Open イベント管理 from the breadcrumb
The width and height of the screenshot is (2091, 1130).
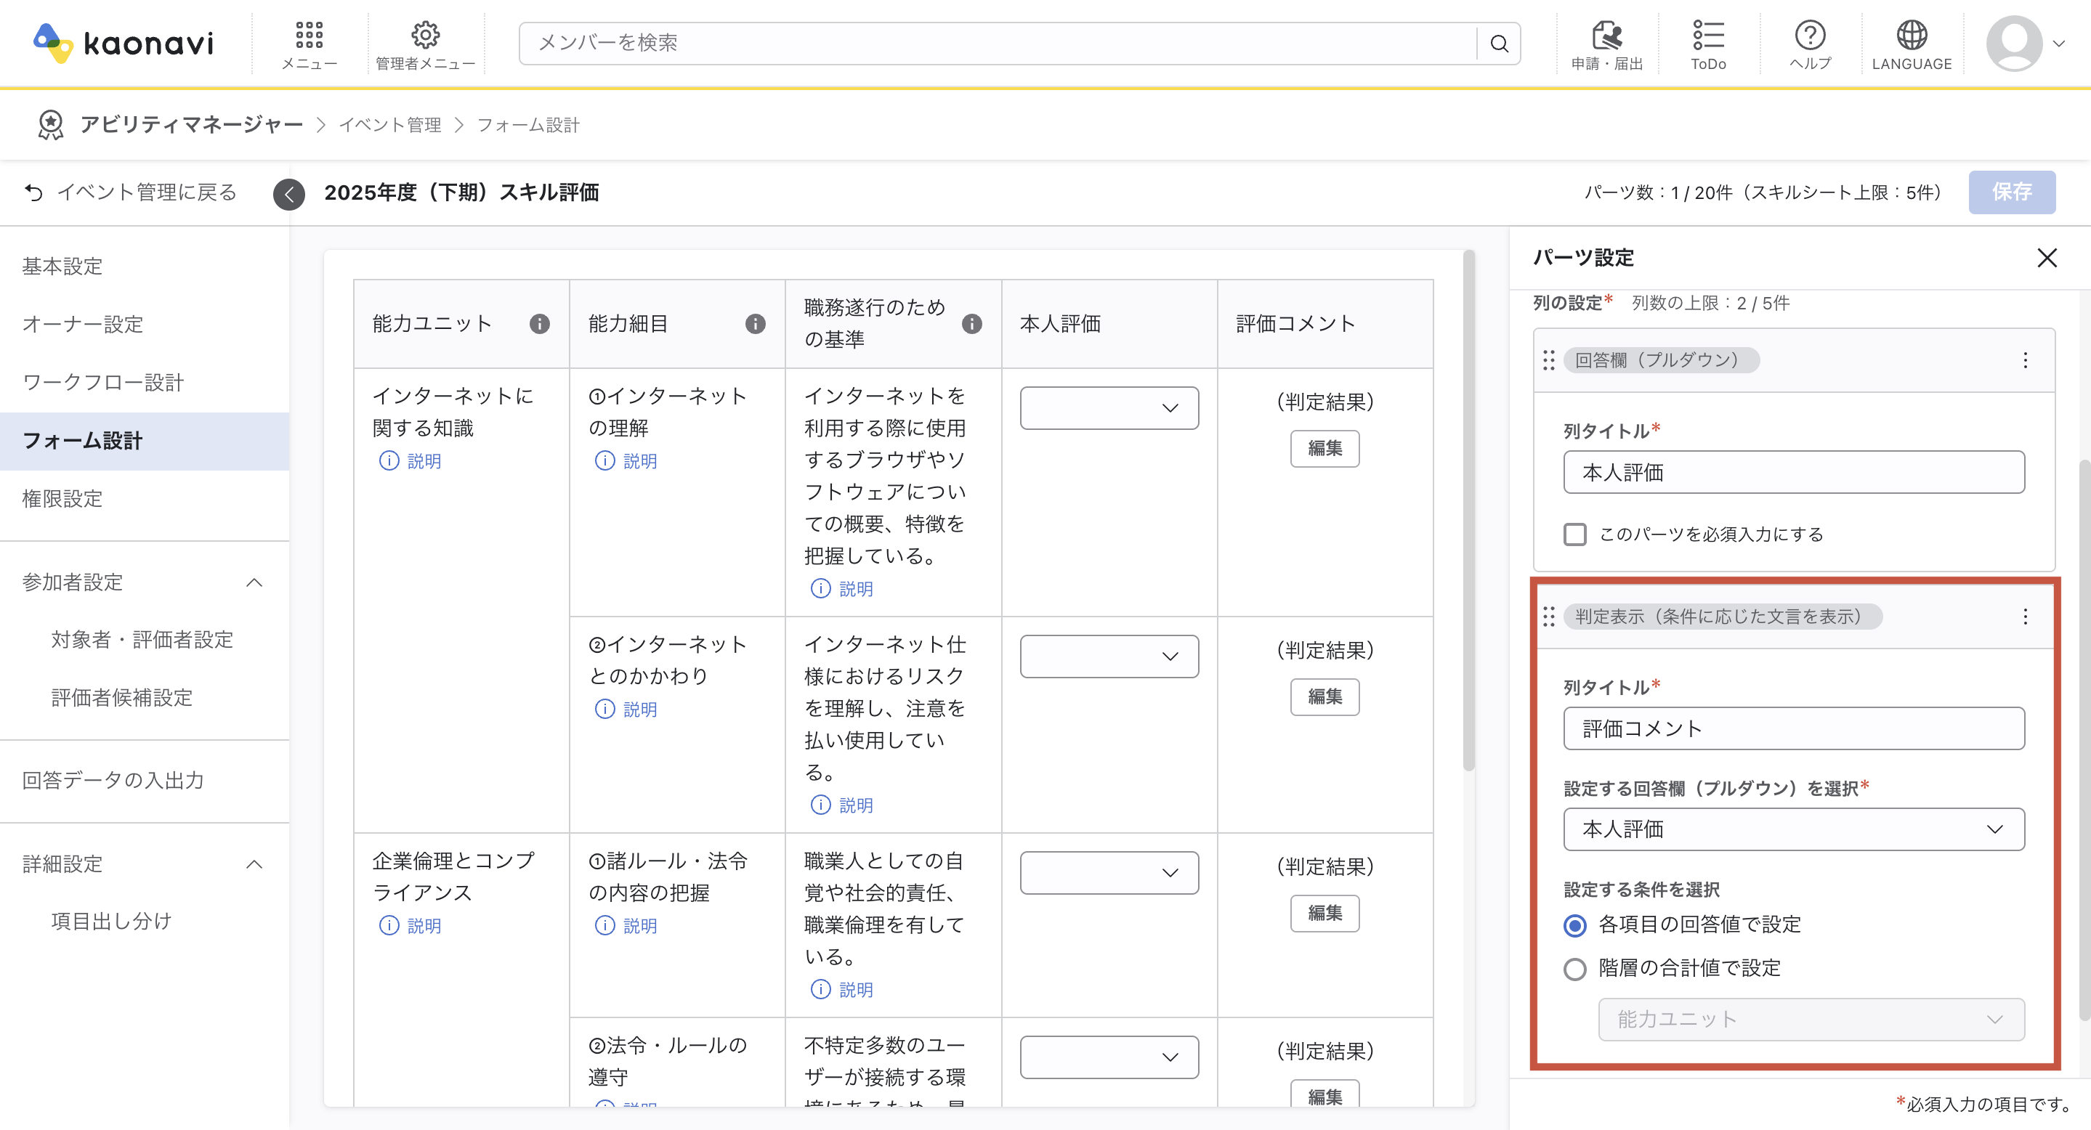click(392, 124)
